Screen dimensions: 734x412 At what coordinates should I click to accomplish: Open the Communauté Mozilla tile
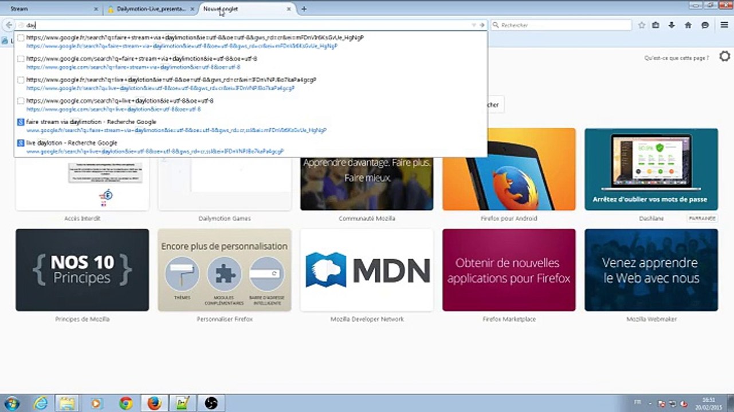click(x=367, y=184)
